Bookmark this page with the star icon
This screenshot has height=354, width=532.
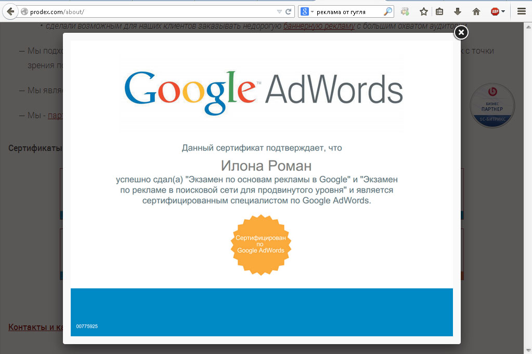click(x=424, y=12)
